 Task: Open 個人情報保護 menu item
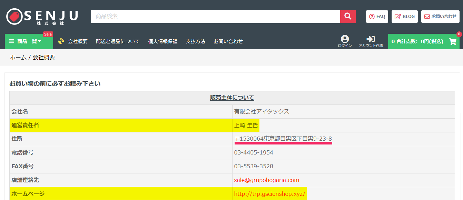coord(162,41)
